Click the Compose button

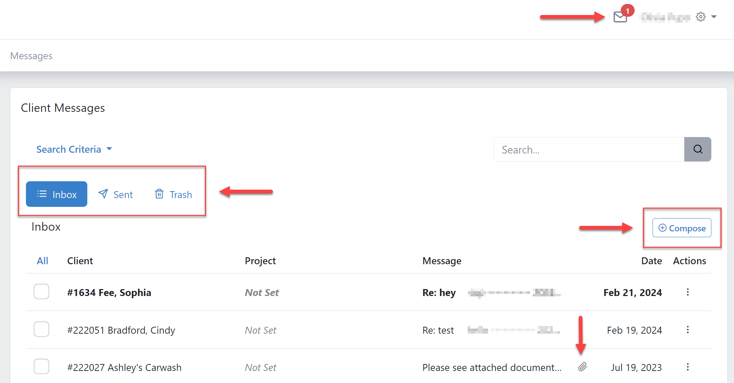click(681, 228)
